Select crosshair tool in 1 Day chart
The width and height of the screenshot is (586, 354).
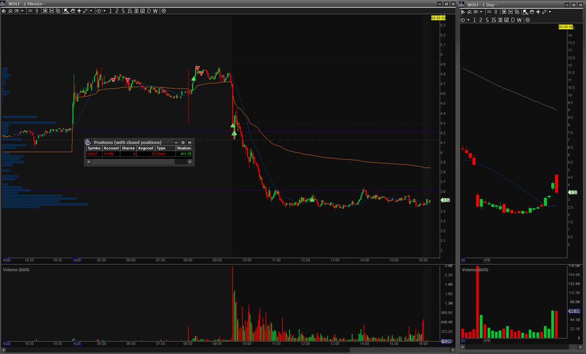point(538,12)
